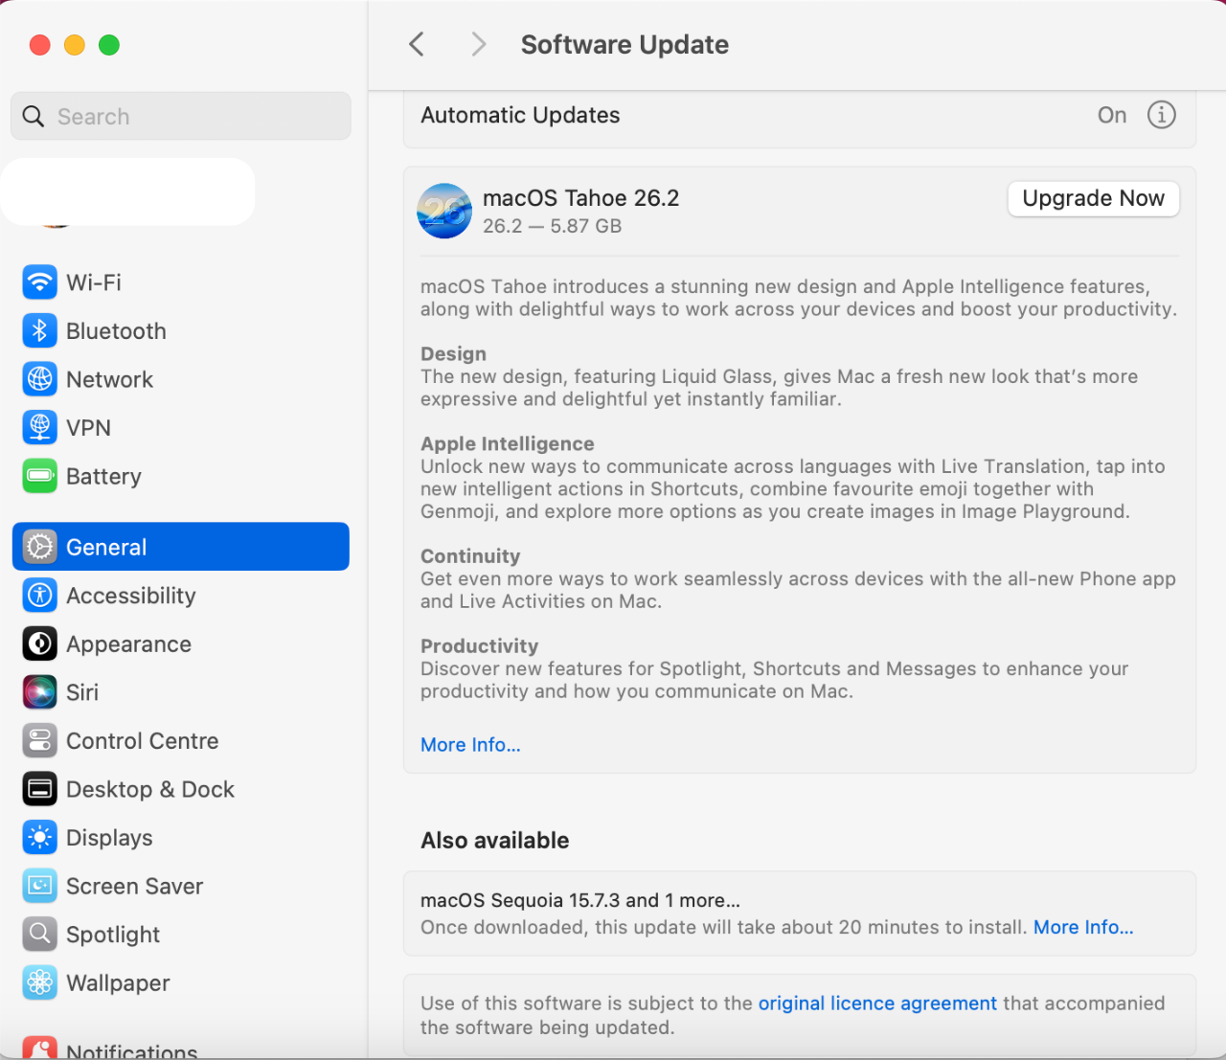The height and width of the screenshot is (1060, 1226).
Task: Select General in the sidebar
Action: (x=180, y=547)
